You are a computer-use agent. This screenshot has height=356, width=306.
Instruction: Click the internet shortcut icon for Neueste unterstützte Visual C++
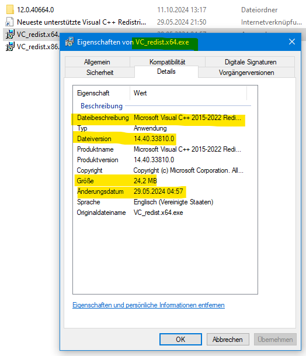(x=9, y=22)
